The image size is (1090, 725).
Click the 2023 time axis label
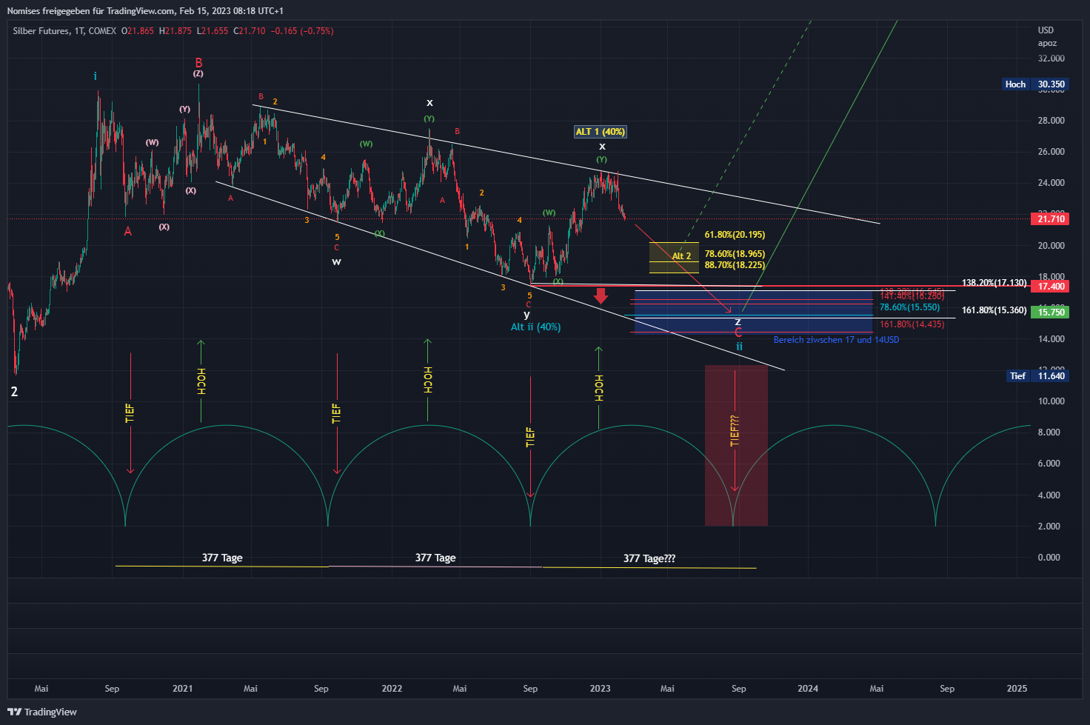click(600, 689)
